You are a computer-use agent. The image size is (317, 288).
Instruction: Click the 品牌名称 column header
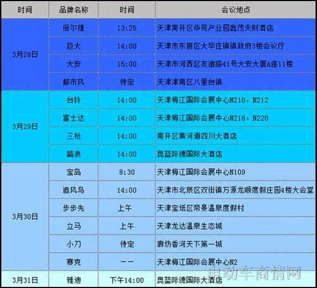[x=74, y=10]
